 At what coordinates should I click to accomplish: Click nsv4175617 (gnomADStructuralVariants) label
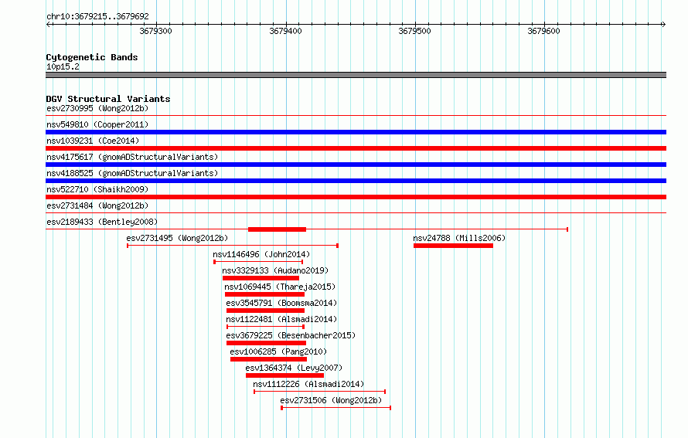pos(132,157)
